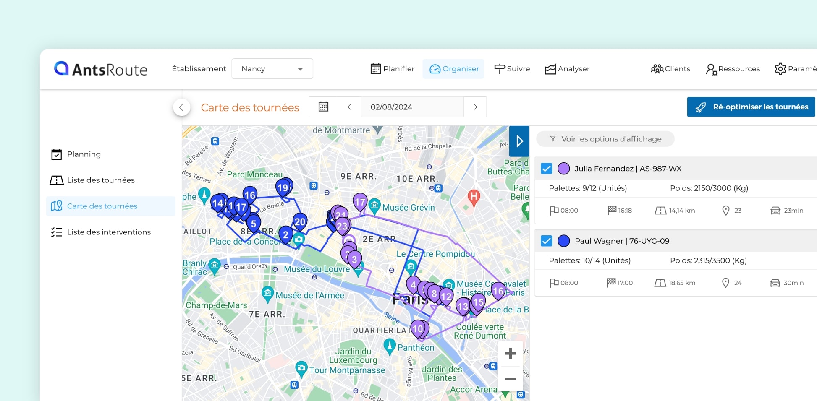Click Voir les options d'affichage
Image resolution: width=817 pixels, height=401 pixels.
[x=605, y=139]
